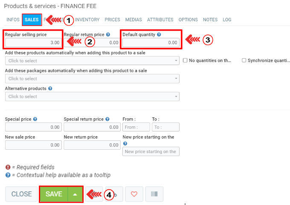Switch to the Inventory tab
The height and width of the screenshot is (205, 290).
pyautogui.click(x=87, y=20)
